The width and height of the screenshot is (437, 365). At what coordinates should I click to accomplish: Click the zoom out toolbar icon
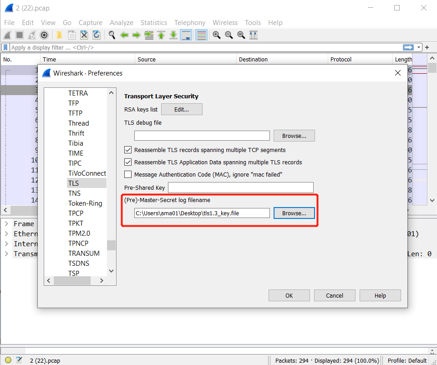click(229, 35)
